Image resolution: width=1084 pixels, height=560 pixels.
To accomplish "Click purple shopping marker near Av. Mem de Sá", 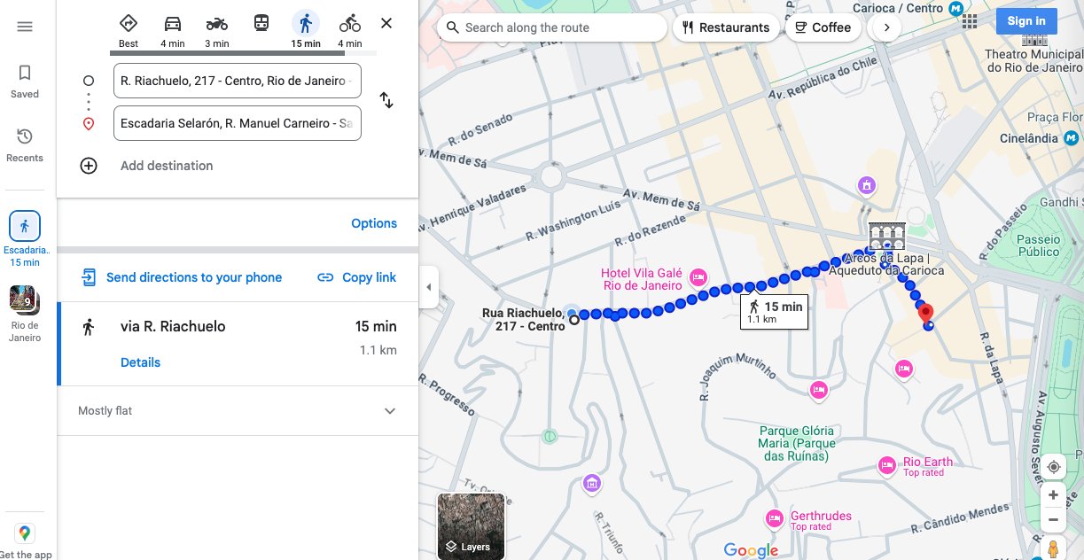I will pyautogui.click(x=867, y=186).
